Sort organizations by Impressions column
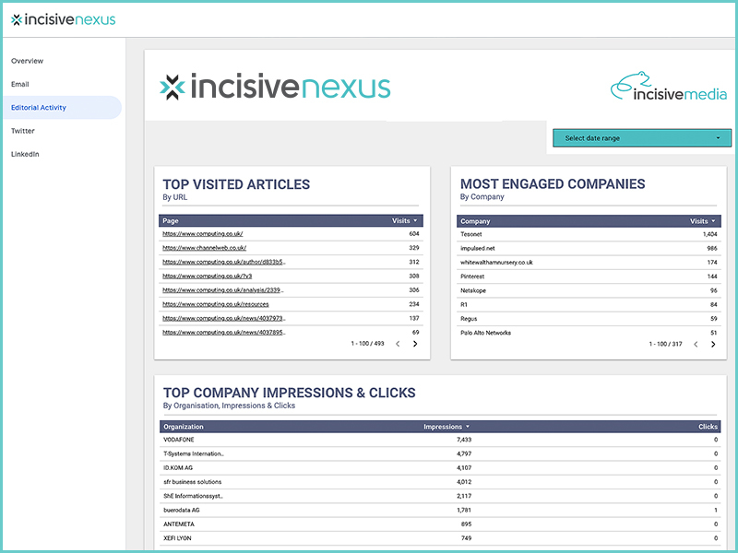The width and height of the screenshot is (738, 553). tap(446, 427)
